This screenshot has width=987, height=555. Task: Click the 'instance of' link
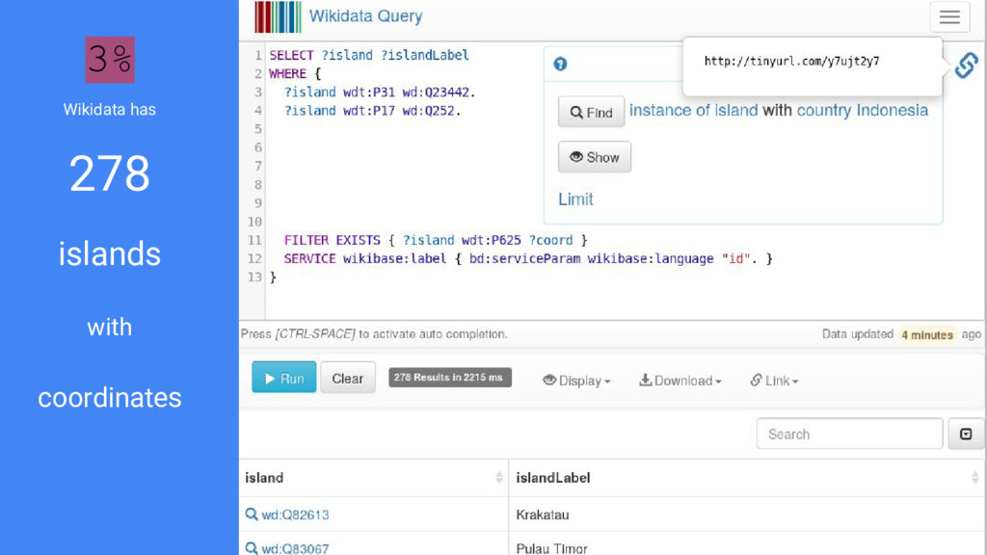tap(669, 110)
